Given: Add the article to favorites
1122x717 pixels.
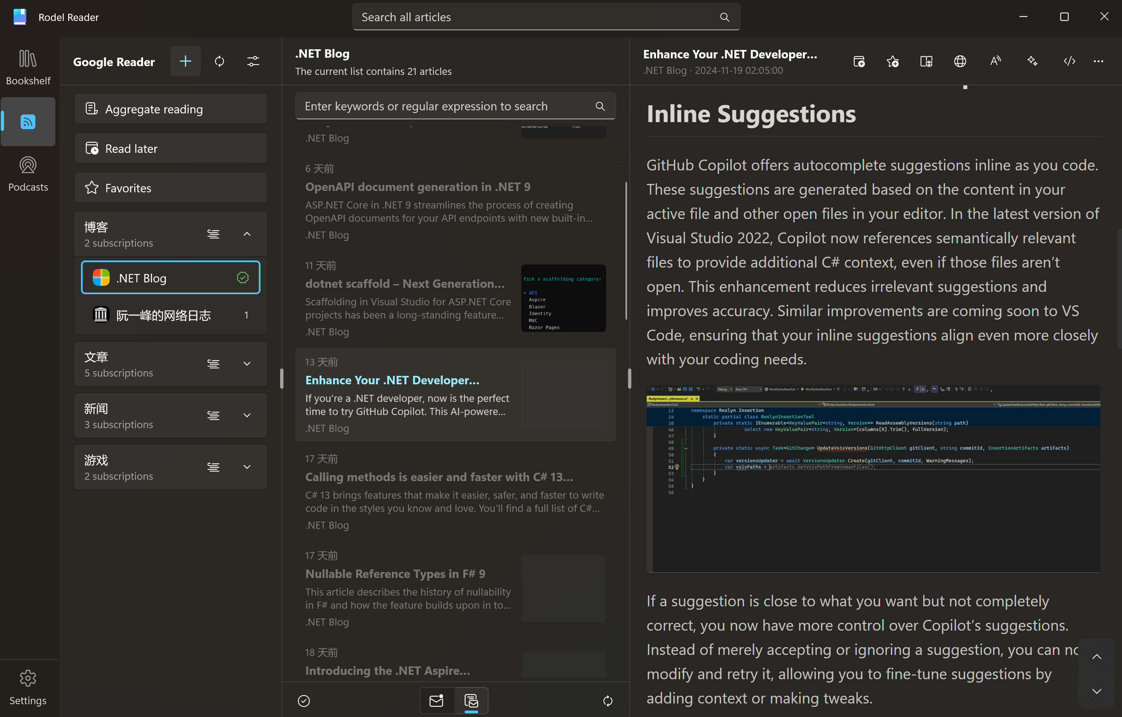Looking at the screenshot, I should [x=893, y=61].
